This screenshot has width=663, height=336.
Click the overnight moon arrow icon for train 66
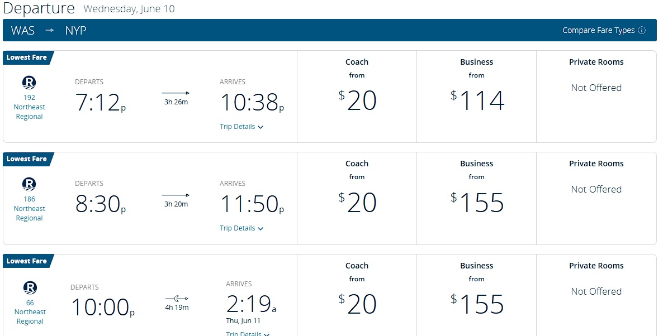coord(177,299)
